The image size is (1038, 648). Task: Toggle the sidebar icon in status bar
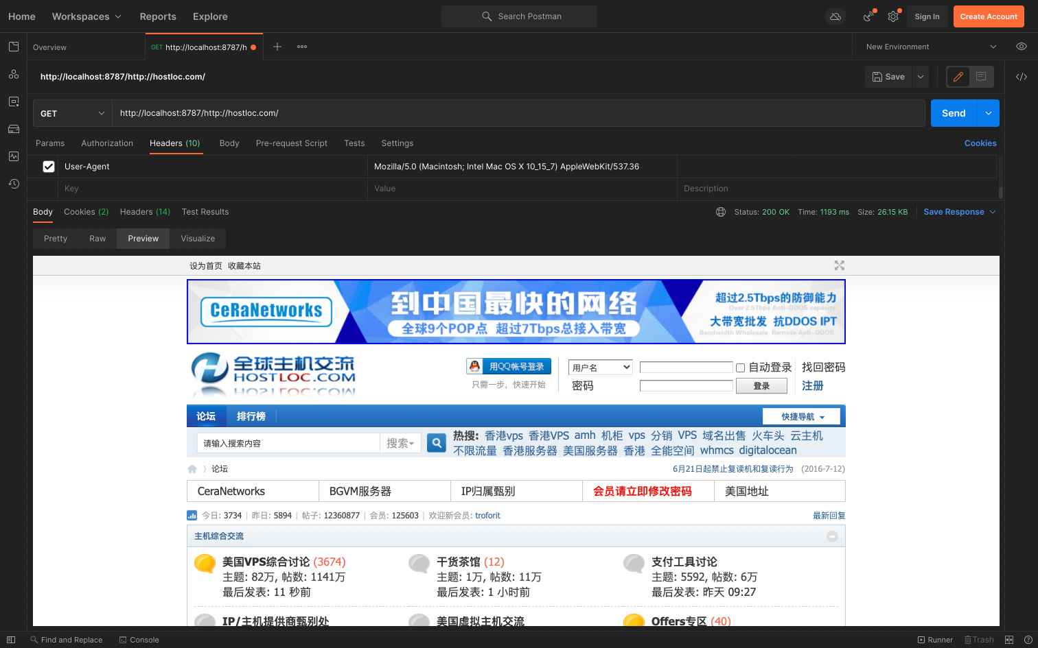11,640
